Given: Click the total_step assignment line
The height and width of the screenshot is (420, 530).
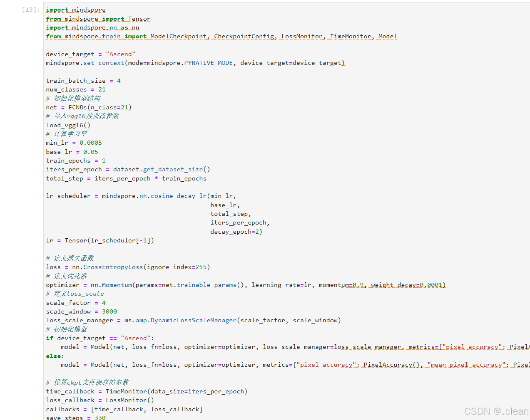Looking at the screenshot, I should (x=126, y=178).
